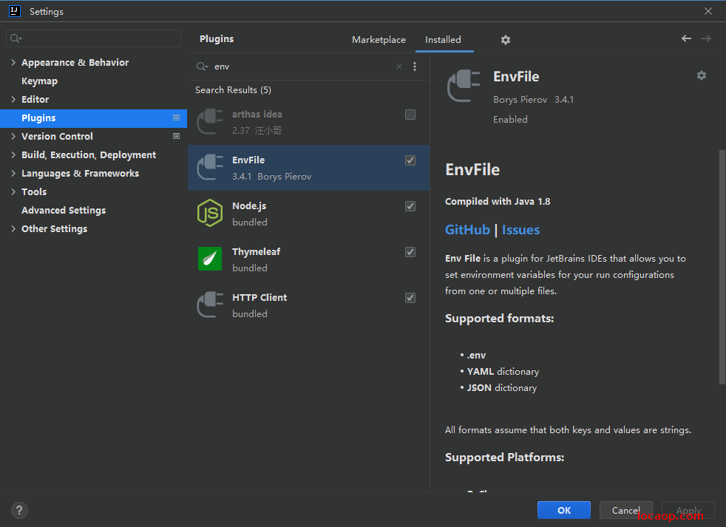Enable the arthas idea plugin checkbox

[410, 115]
